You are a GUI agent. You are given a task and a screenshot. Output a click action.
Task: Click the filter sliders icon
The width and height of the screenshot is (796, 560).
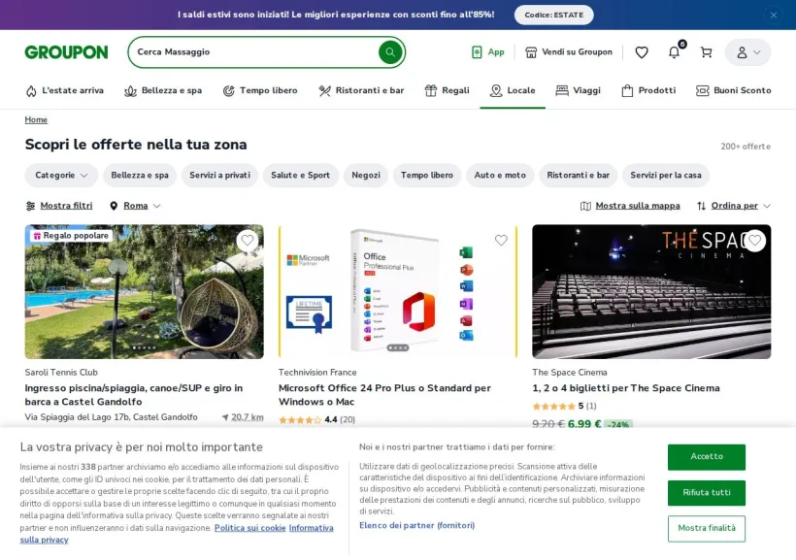point(30,206)
